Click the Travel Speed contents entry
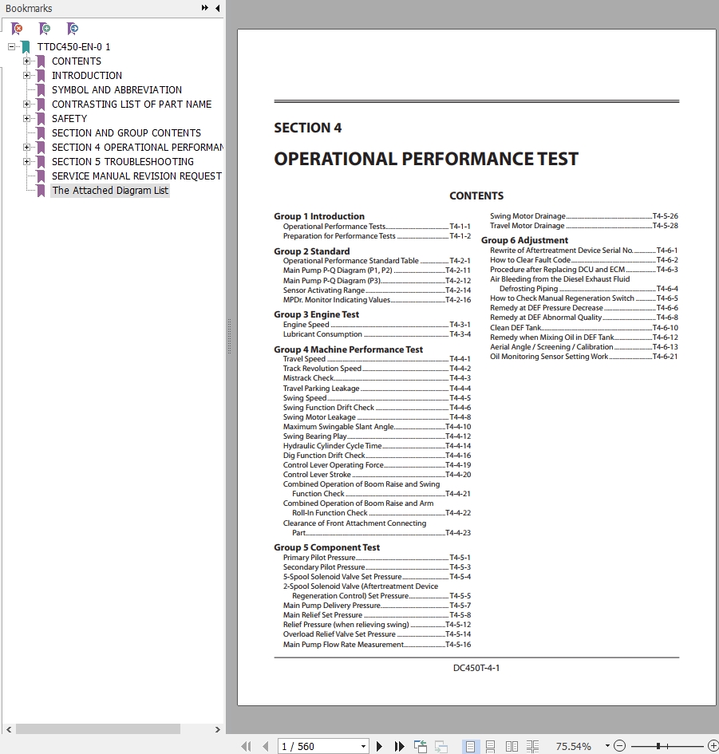 (377, 359)
